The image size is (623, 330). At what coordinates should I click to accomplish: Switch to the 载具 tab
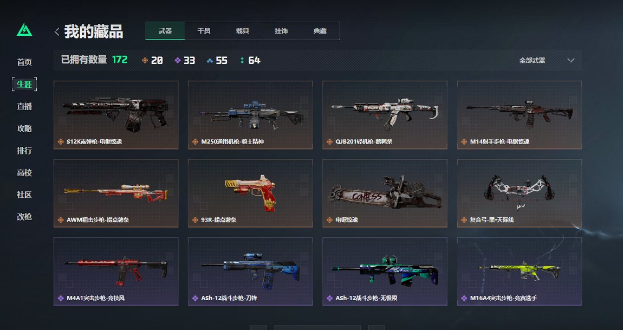tap(242, 31)
